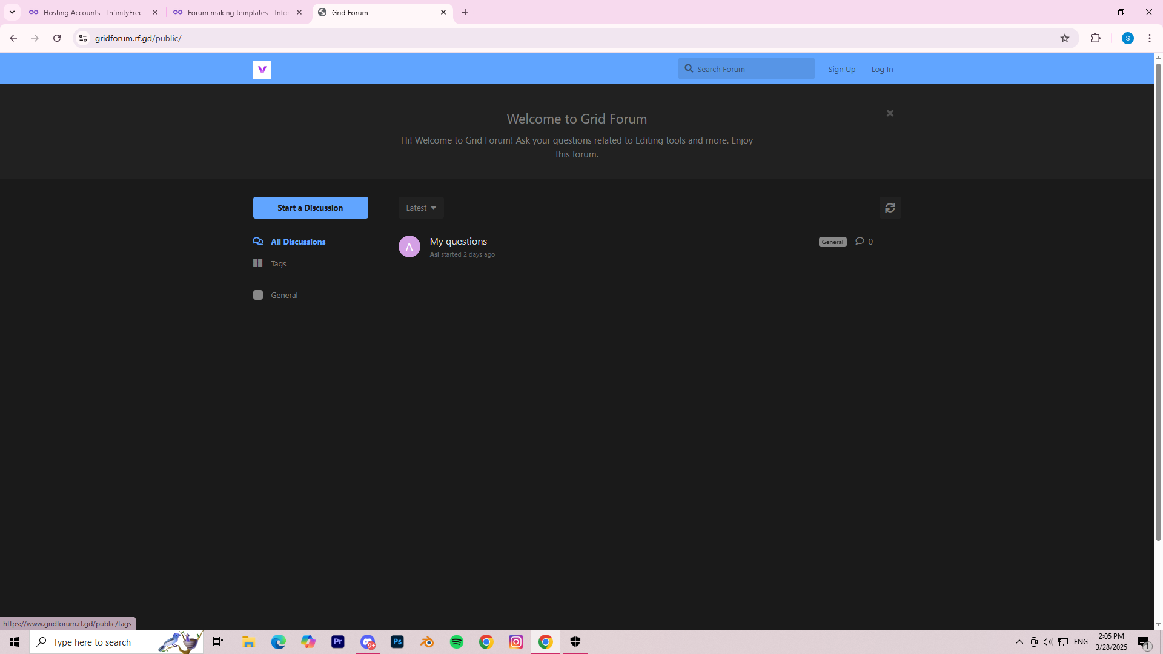Click the forum logo in the header
Viewport: 1163px width, 654px height.
(x=262, y=70)
